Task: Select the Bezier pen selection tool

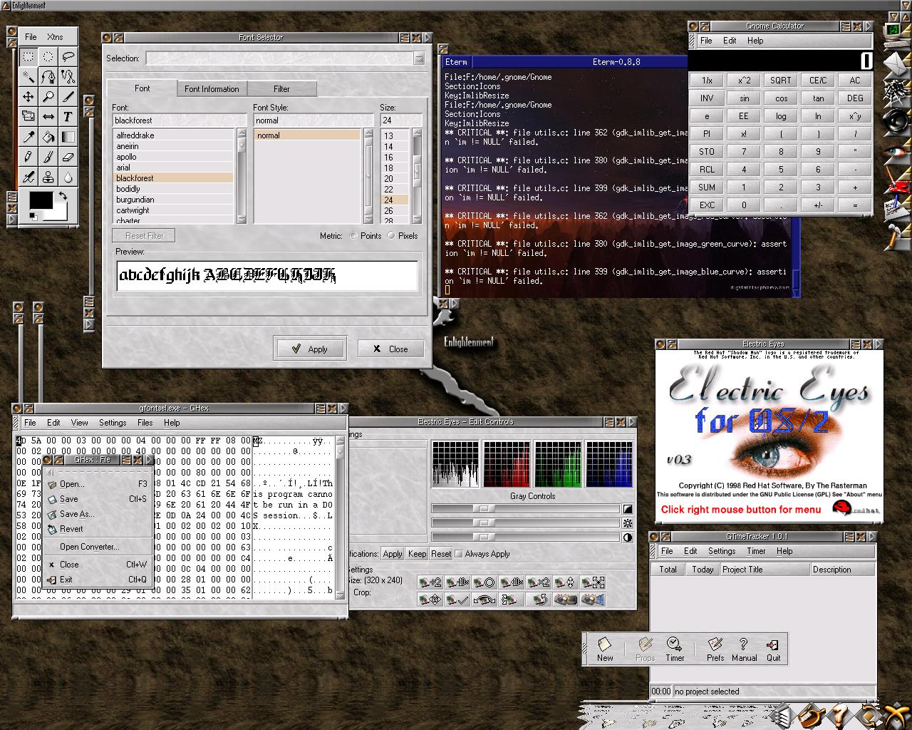Action: coord(48,76)
